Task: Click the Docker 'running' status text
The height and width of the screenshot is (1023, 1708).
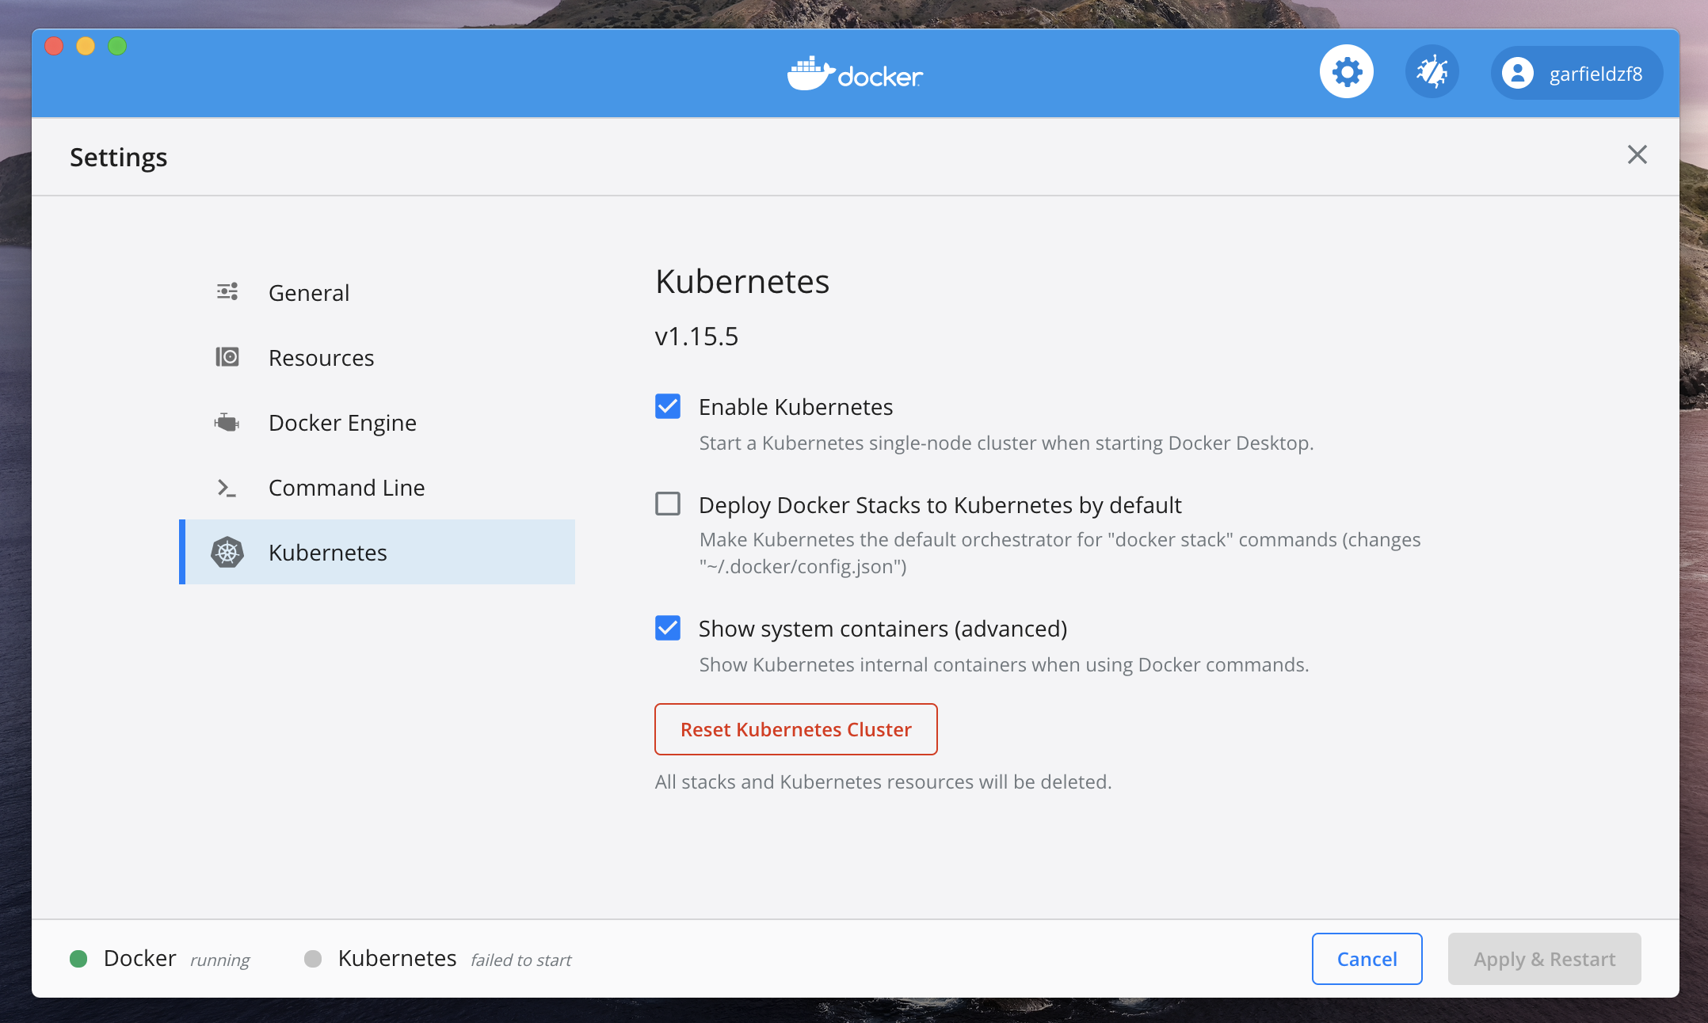Action: pyautogui.click(x=219, y=960)
